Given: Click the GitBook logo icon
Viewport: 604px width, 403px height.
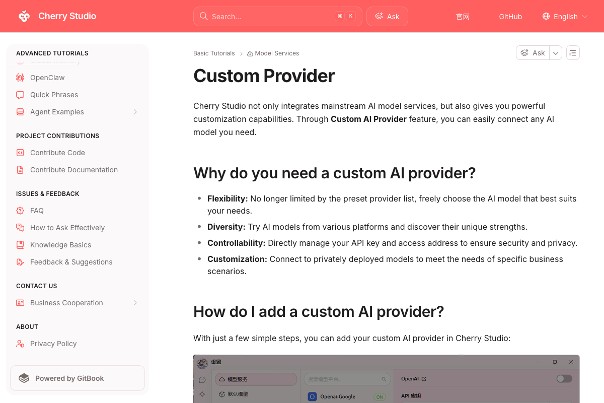Looking at the screenshot, I should (x=24, y=378).
